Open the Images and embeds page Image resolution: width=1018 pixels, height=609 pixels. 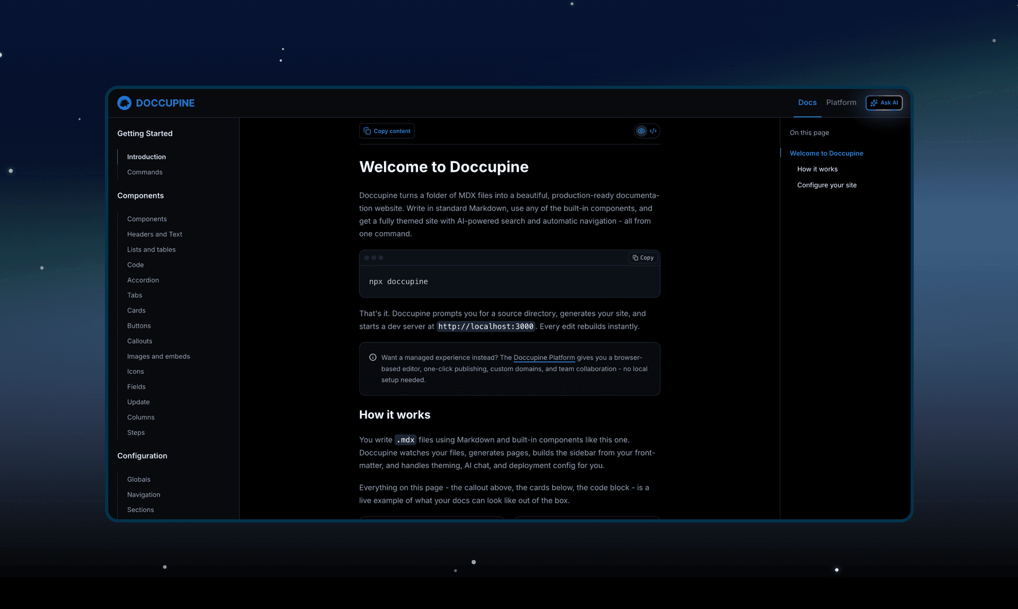click(158, 356)
